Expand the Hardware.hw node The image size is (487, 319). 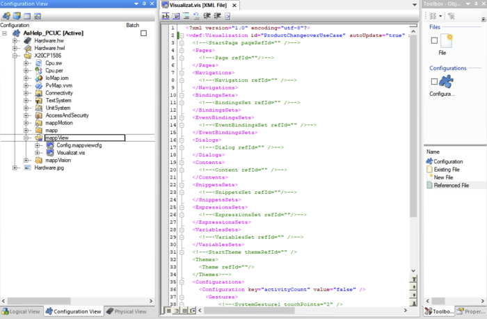[15, 40]
